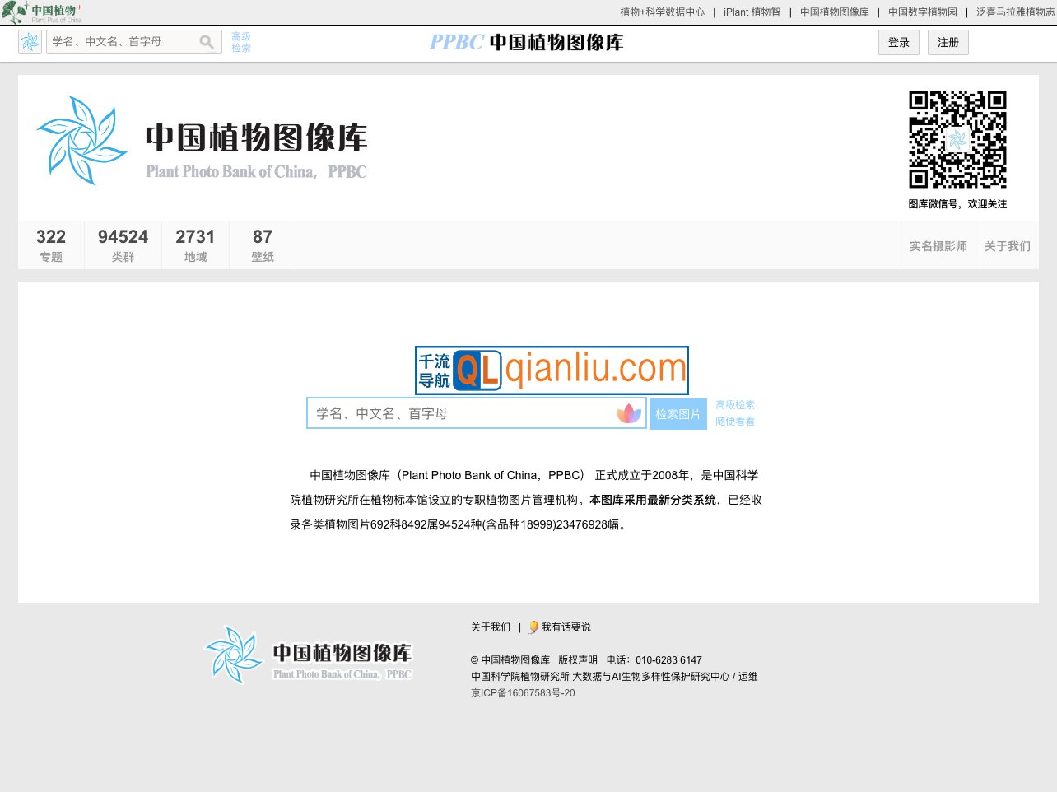Open the 87 壁纸 wallpapers link
This screenshot has width=1057, height=792.
click(262, 244)
